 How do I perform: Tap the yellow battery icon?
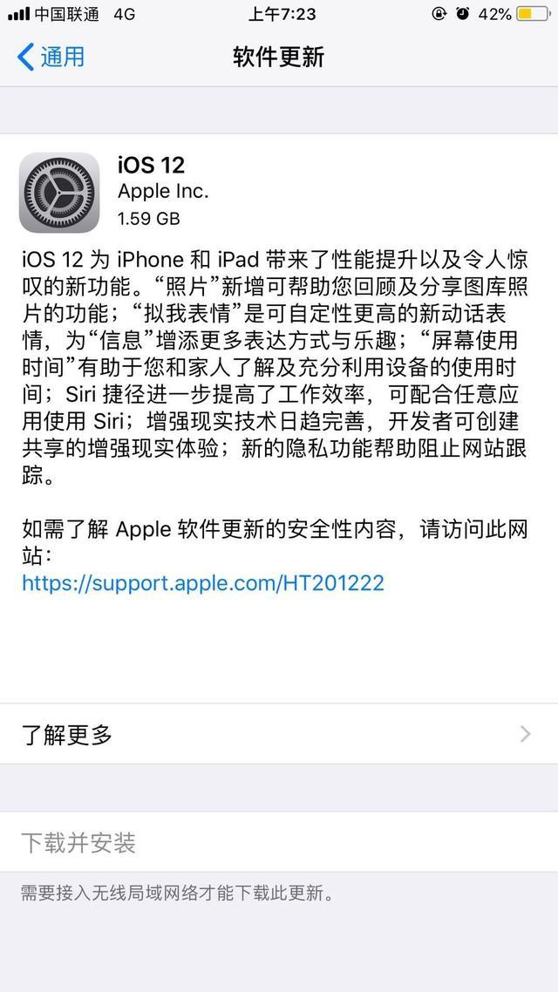pos(533,14)
